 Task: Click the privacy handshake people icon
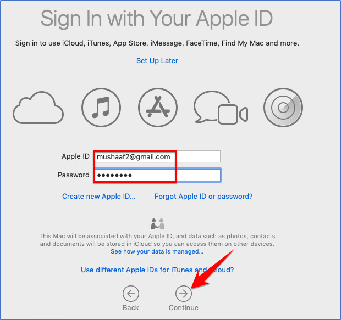[x=157, y=224]
